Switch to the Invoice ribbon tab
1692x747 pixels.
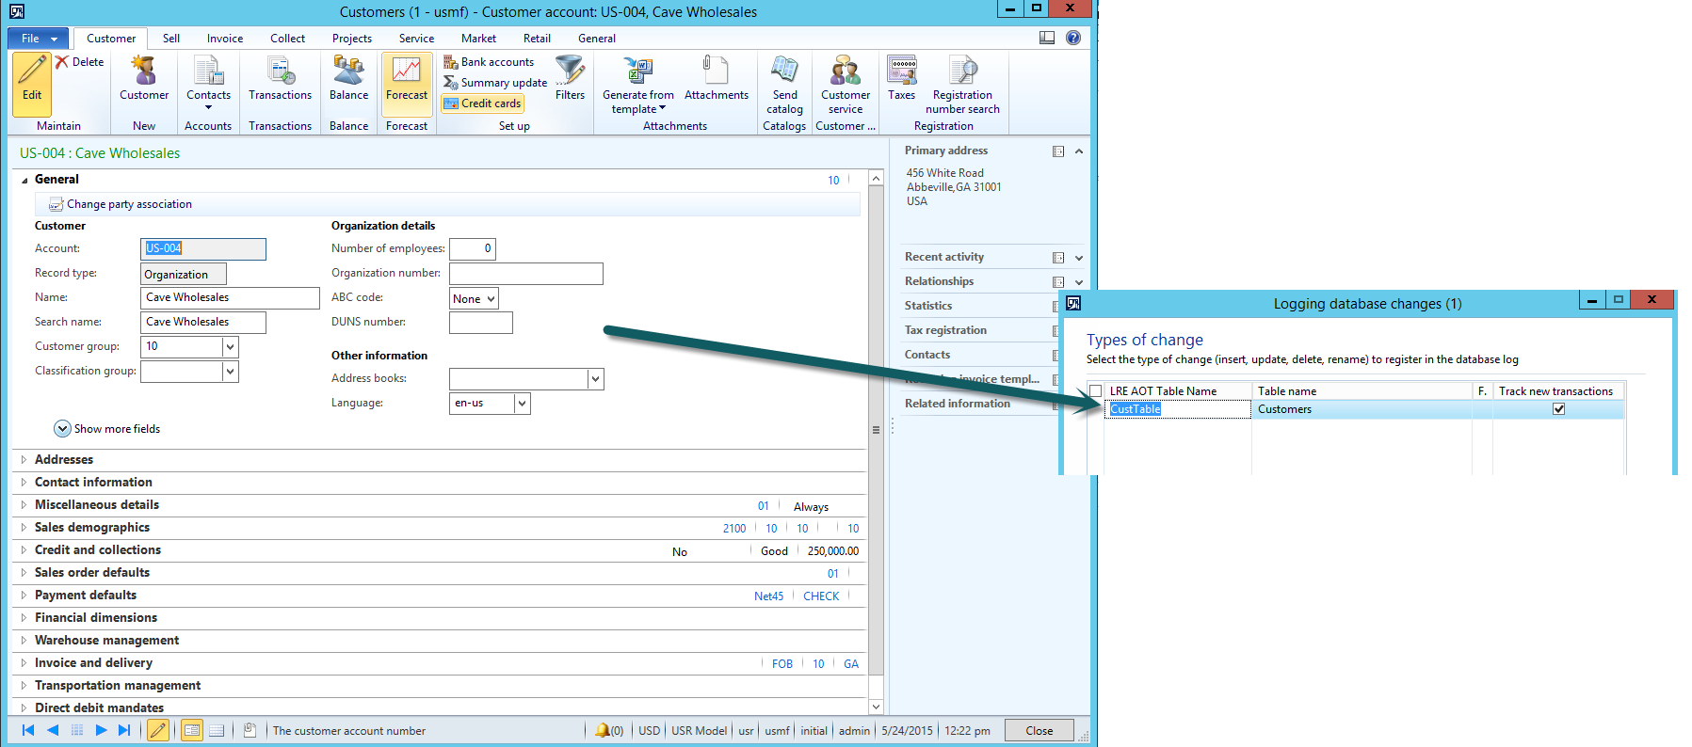click(225, 39)
